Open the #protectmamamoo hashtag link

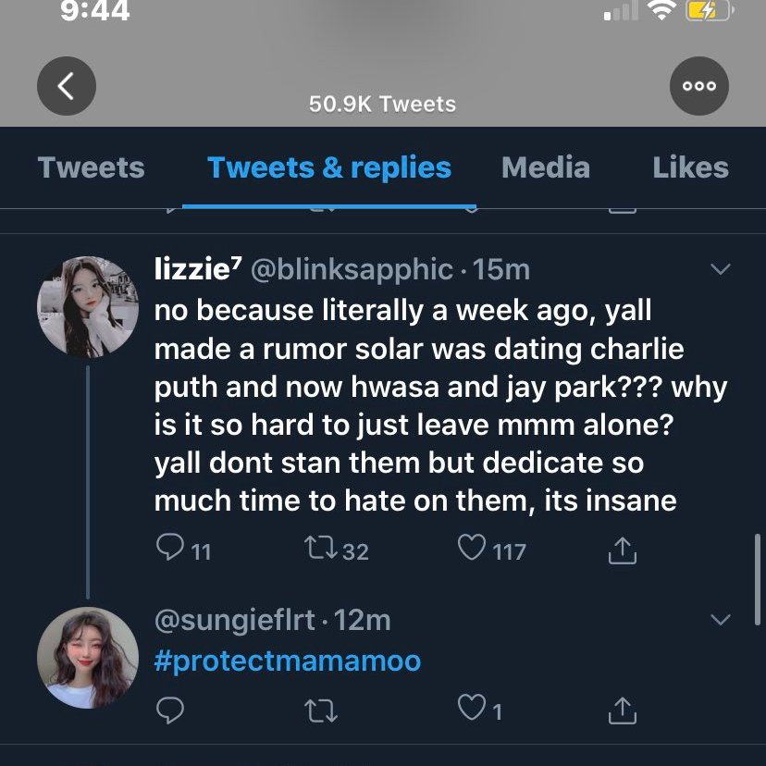(x=288, y=661)
